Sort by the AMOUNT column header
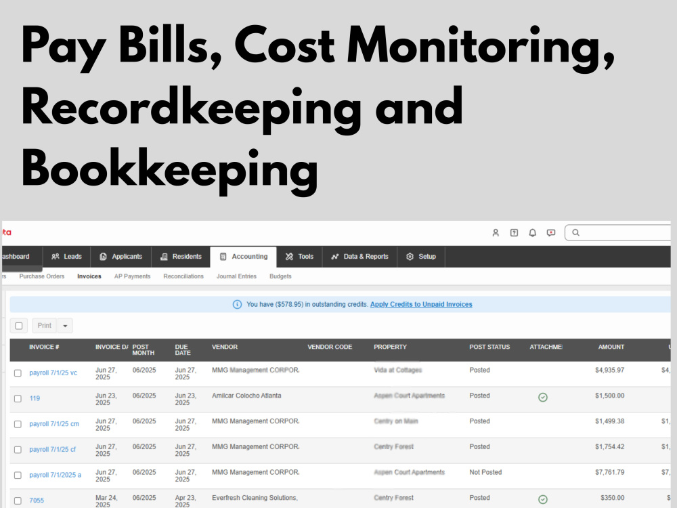This screenshot has width=677, height=508. pyautogui.click(x=611, y=347)
